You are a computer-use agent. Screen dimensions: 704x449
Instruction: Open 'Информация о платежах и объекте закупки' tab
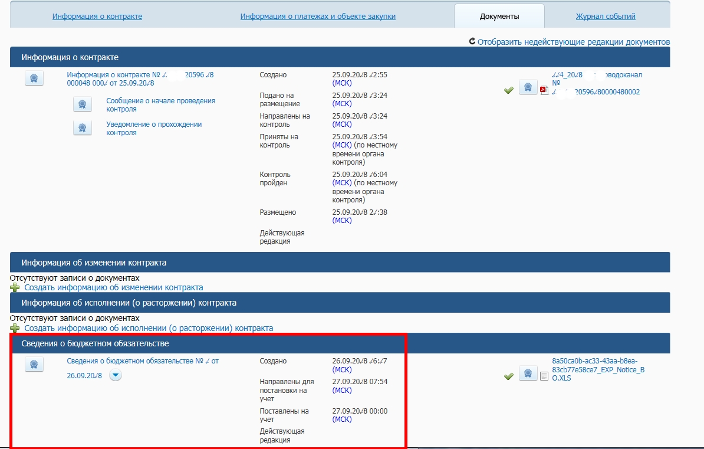tap(318, 17)
